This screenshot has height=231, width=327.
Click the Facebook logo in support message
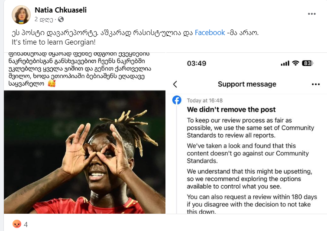177,100
